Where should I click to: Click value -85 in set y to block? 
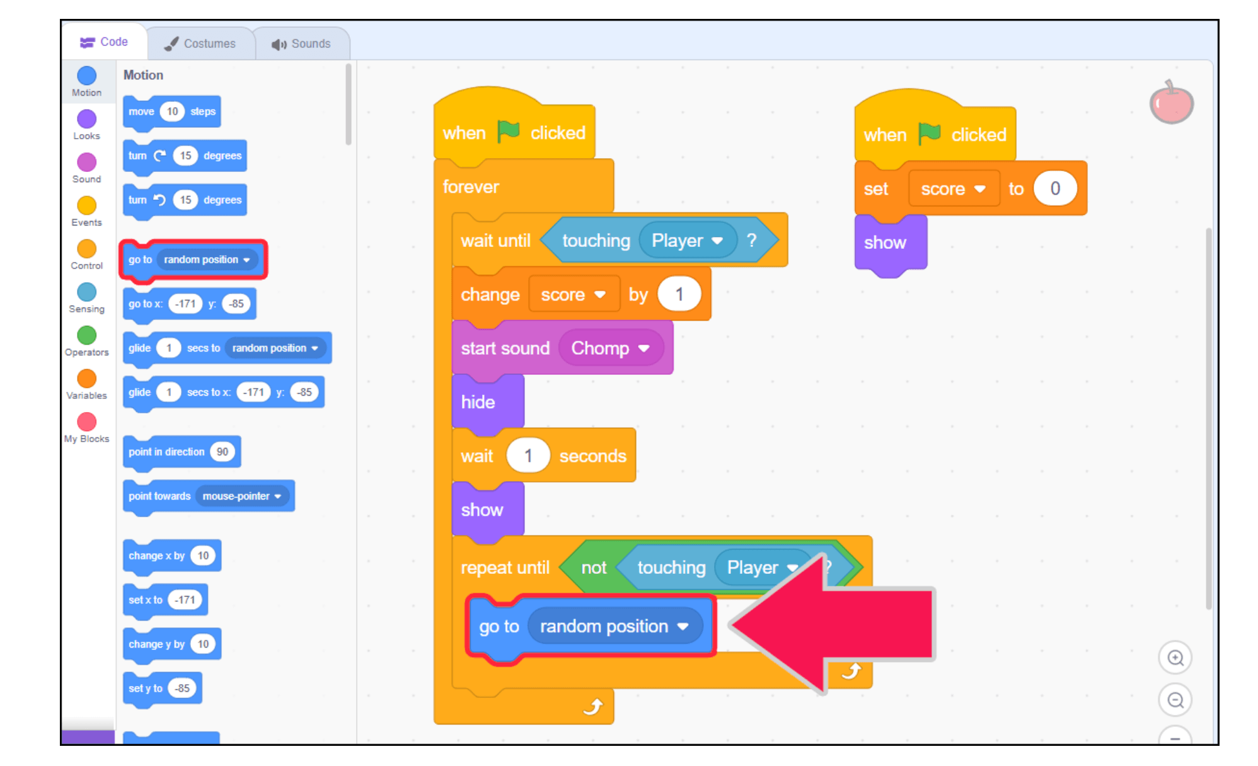(182, 688)
